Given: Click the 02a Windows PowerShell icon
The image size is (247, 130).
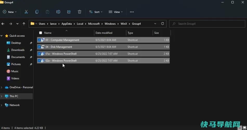Looking at the screenshot, I should click(43, 61).
